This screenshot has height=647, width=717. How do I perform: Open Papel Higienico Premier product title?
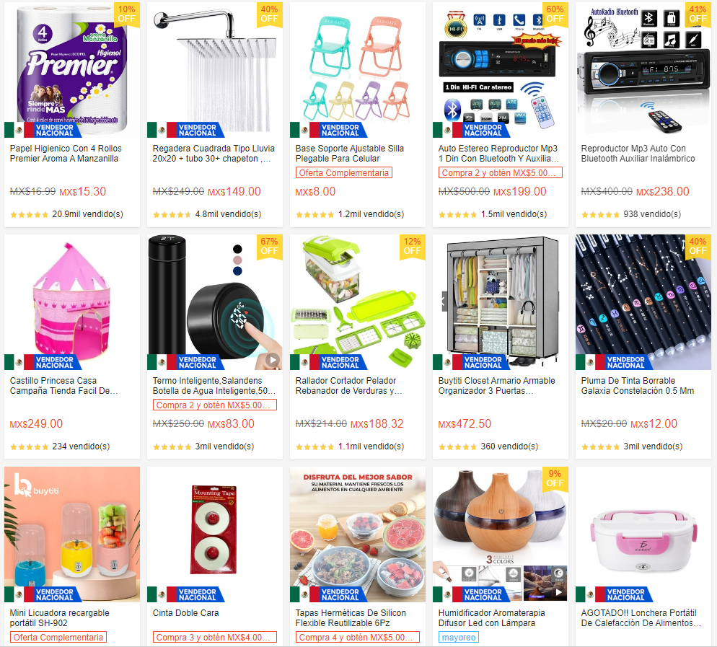coord(66,154)
